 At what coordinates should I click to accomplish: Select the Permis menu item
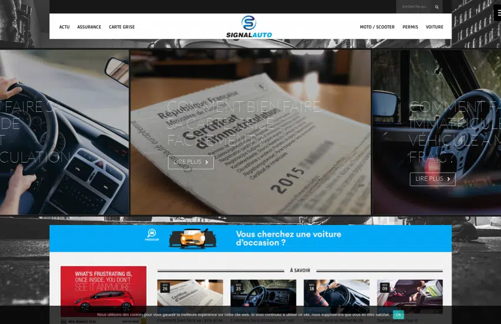click(x=410, y=27)
